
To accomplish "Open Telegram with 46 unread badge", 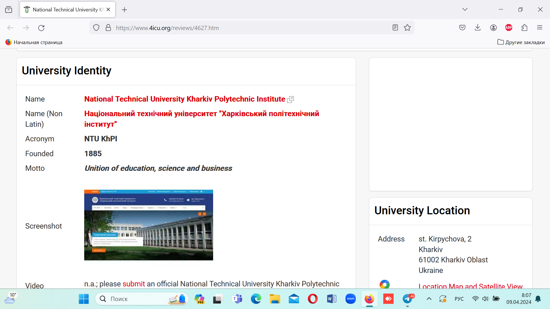I will 408,299.
